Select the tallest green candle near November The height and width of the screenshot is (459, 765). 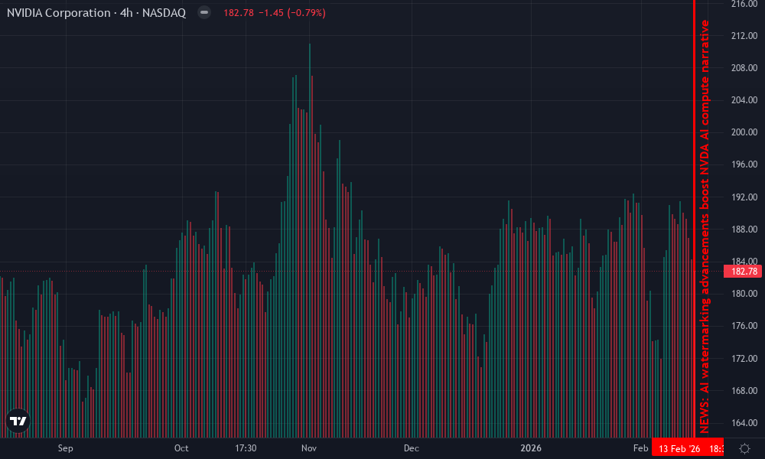point(309,115)
